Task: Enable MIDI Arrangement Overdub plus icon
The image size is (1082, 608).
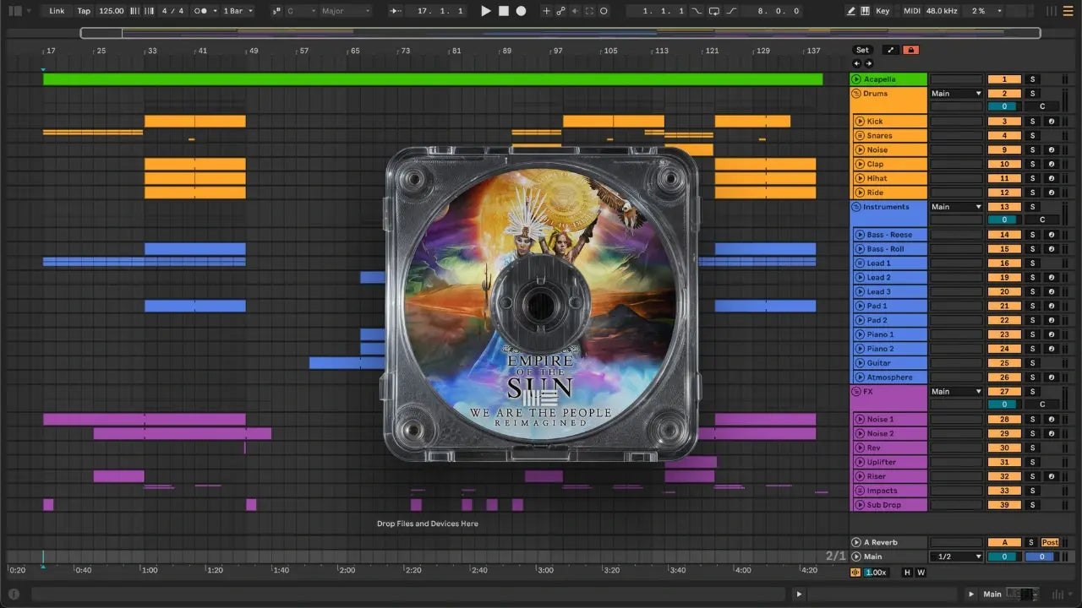Action: point(546,11)
